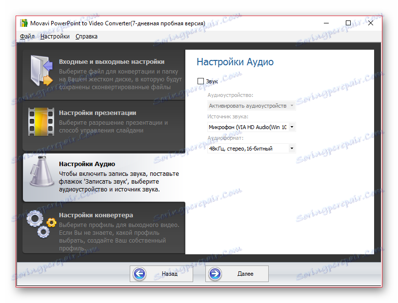
Task: Open the Справка menu
Action: click(86, 37)
